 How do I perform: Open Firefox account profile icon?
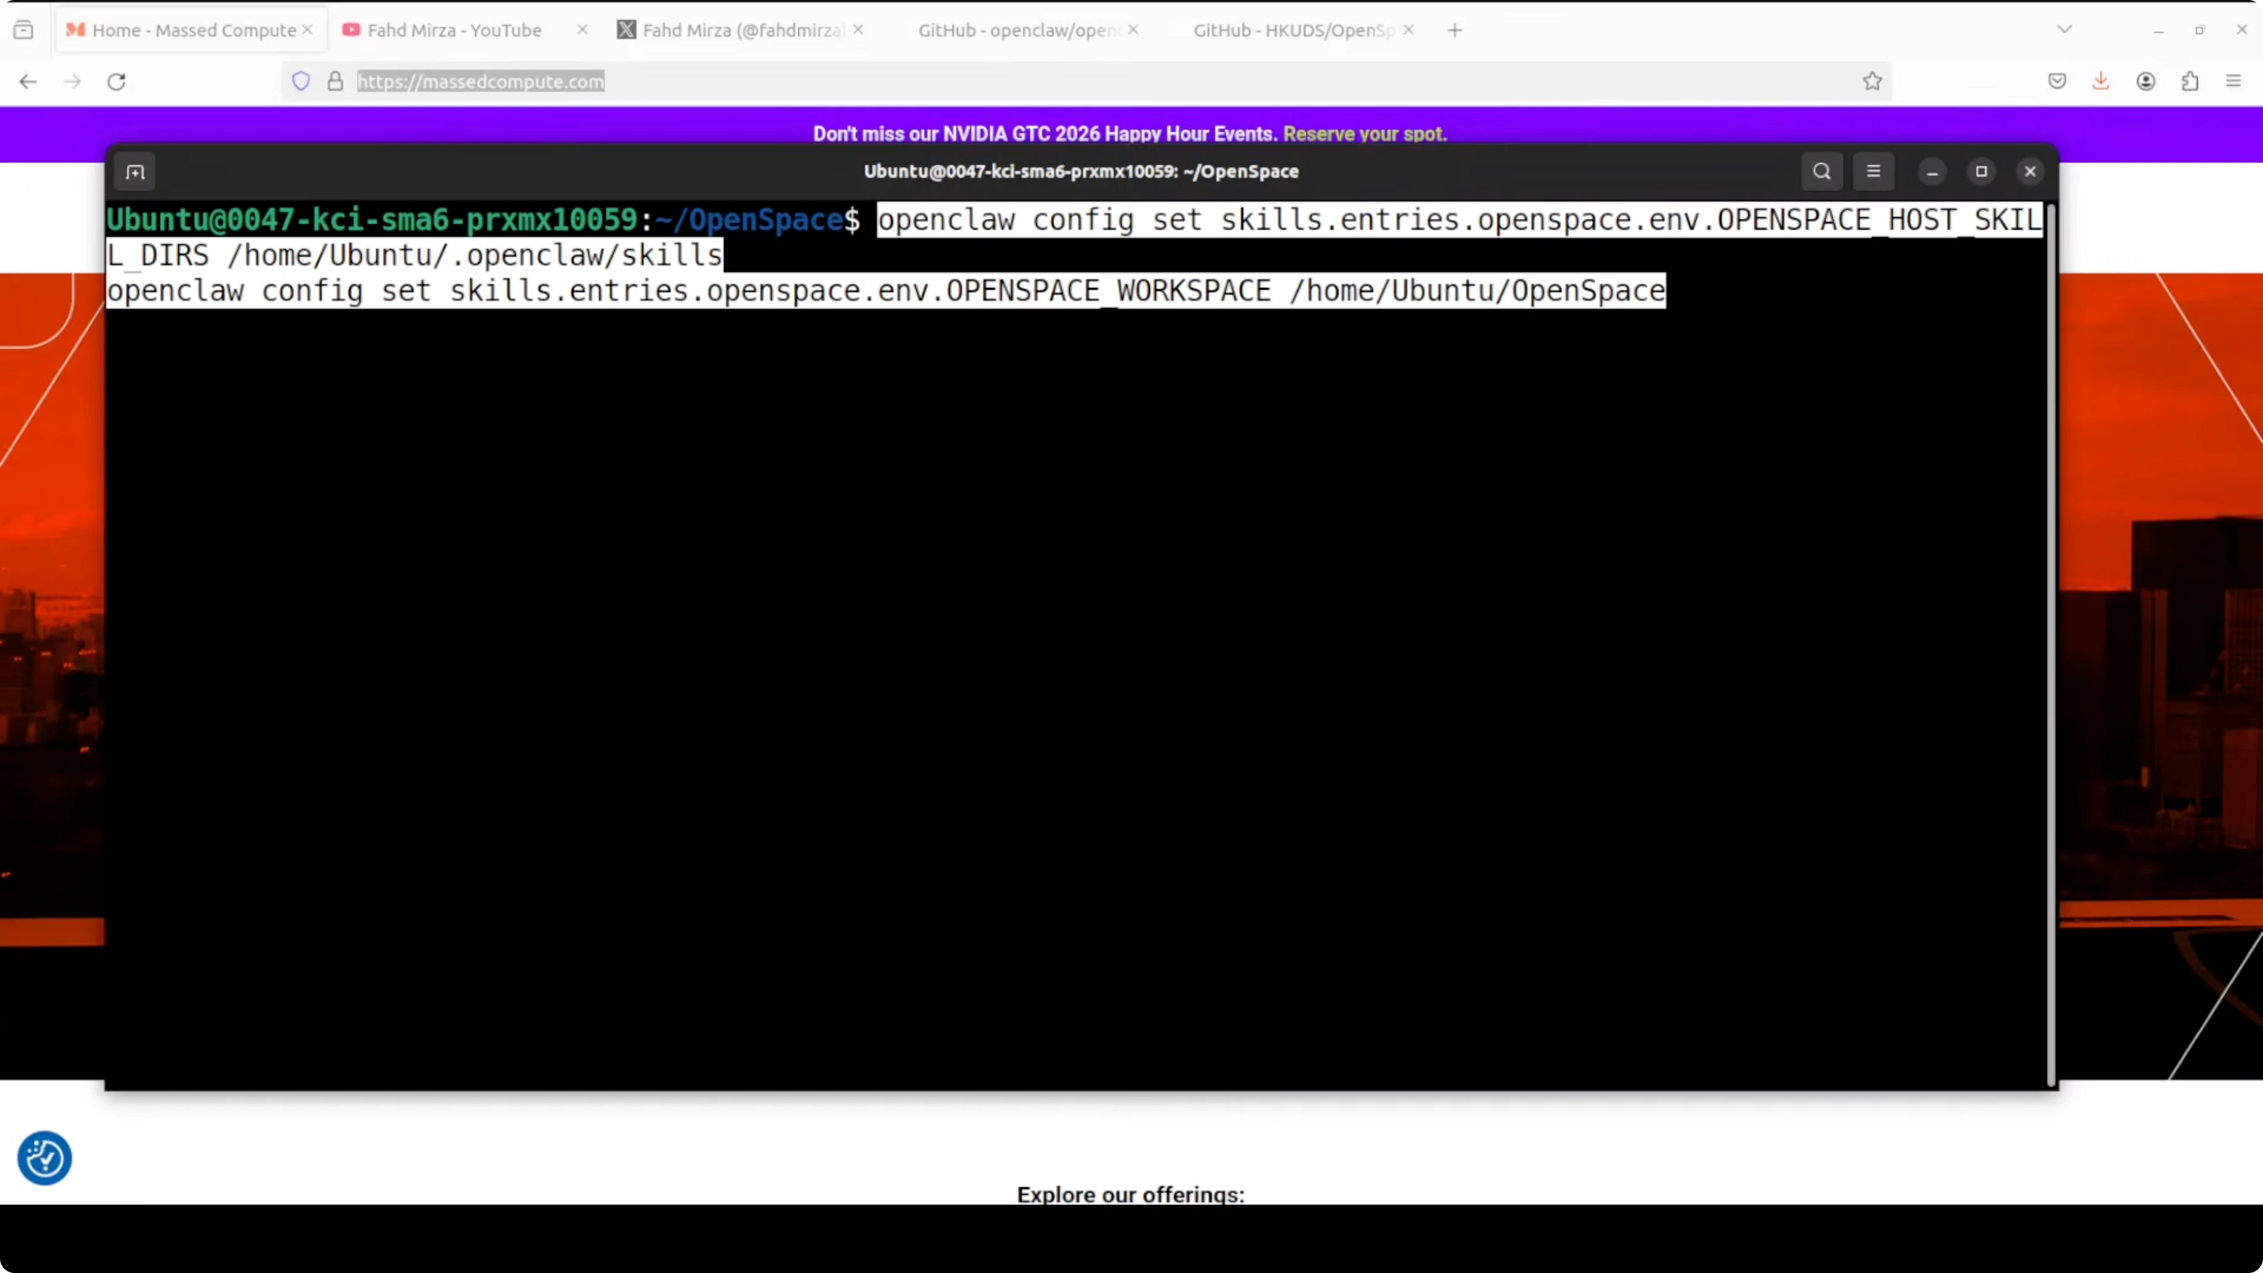[2146, 82]
